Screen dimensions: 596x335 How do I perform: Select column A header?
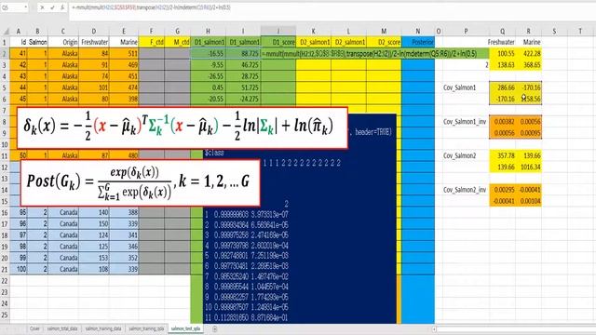(19, 31)
